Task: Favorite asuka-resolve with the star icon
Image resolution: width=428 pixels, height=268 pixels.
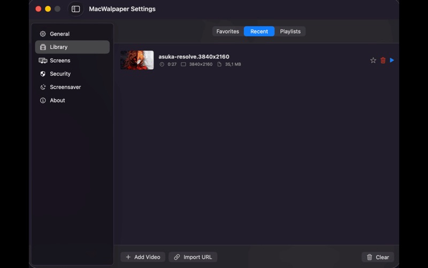Action: tap(373, 60)
